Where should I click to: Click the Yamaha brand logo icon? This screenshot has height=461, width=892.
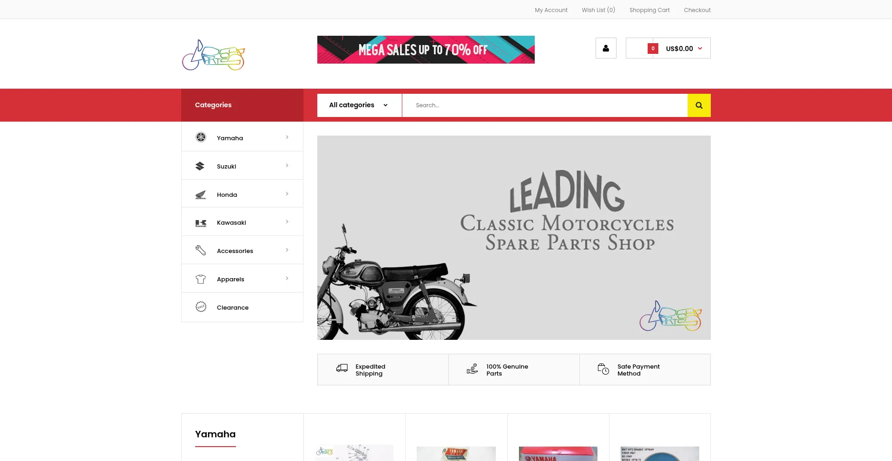pyautogui.click(x=201, y=137)
